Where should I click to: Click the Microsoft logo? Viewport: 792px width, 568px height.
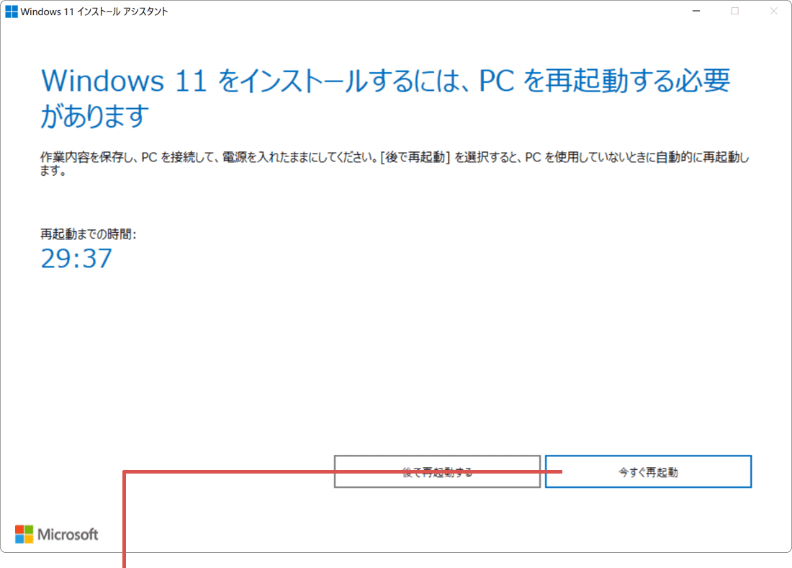(x=57, y=534)
